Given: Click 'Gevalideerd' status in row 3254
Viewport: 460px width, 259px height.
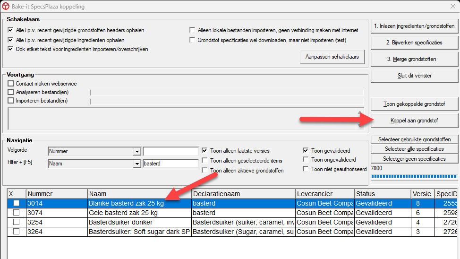Looking at the screenshot, I should click(x=383, y=222).
